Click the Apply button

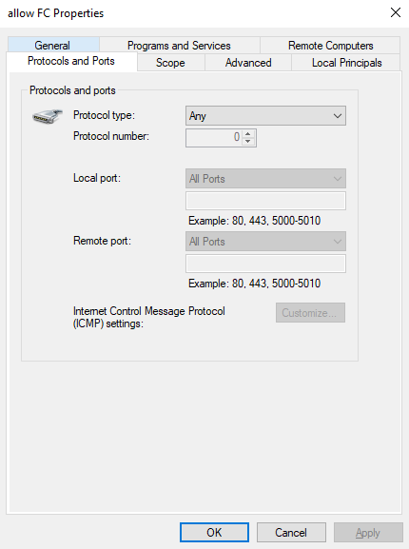pyautogui.click(x=368, y=533)
